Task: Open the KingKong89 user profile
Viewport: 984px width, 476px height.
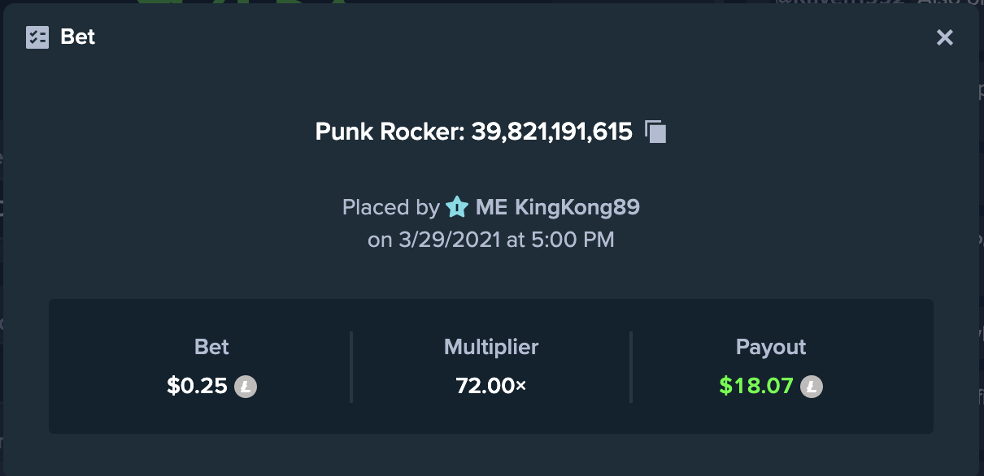Action: coord(558,208)
